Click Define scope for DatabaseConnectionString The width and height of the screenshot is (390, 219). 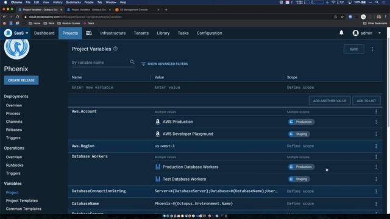click(300, 191)
